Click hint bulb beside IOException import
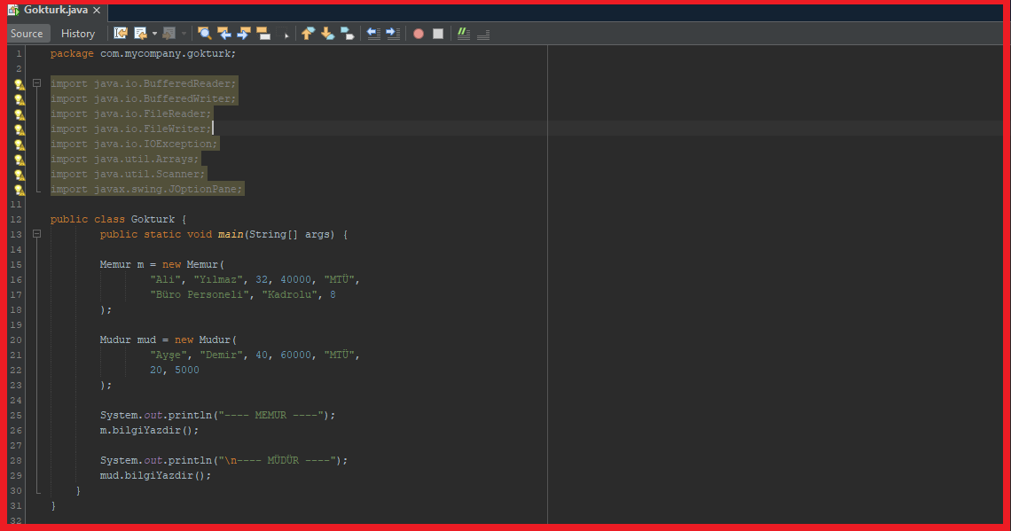Viewport: 1011px width, 531px height. (x=20, y=144)
